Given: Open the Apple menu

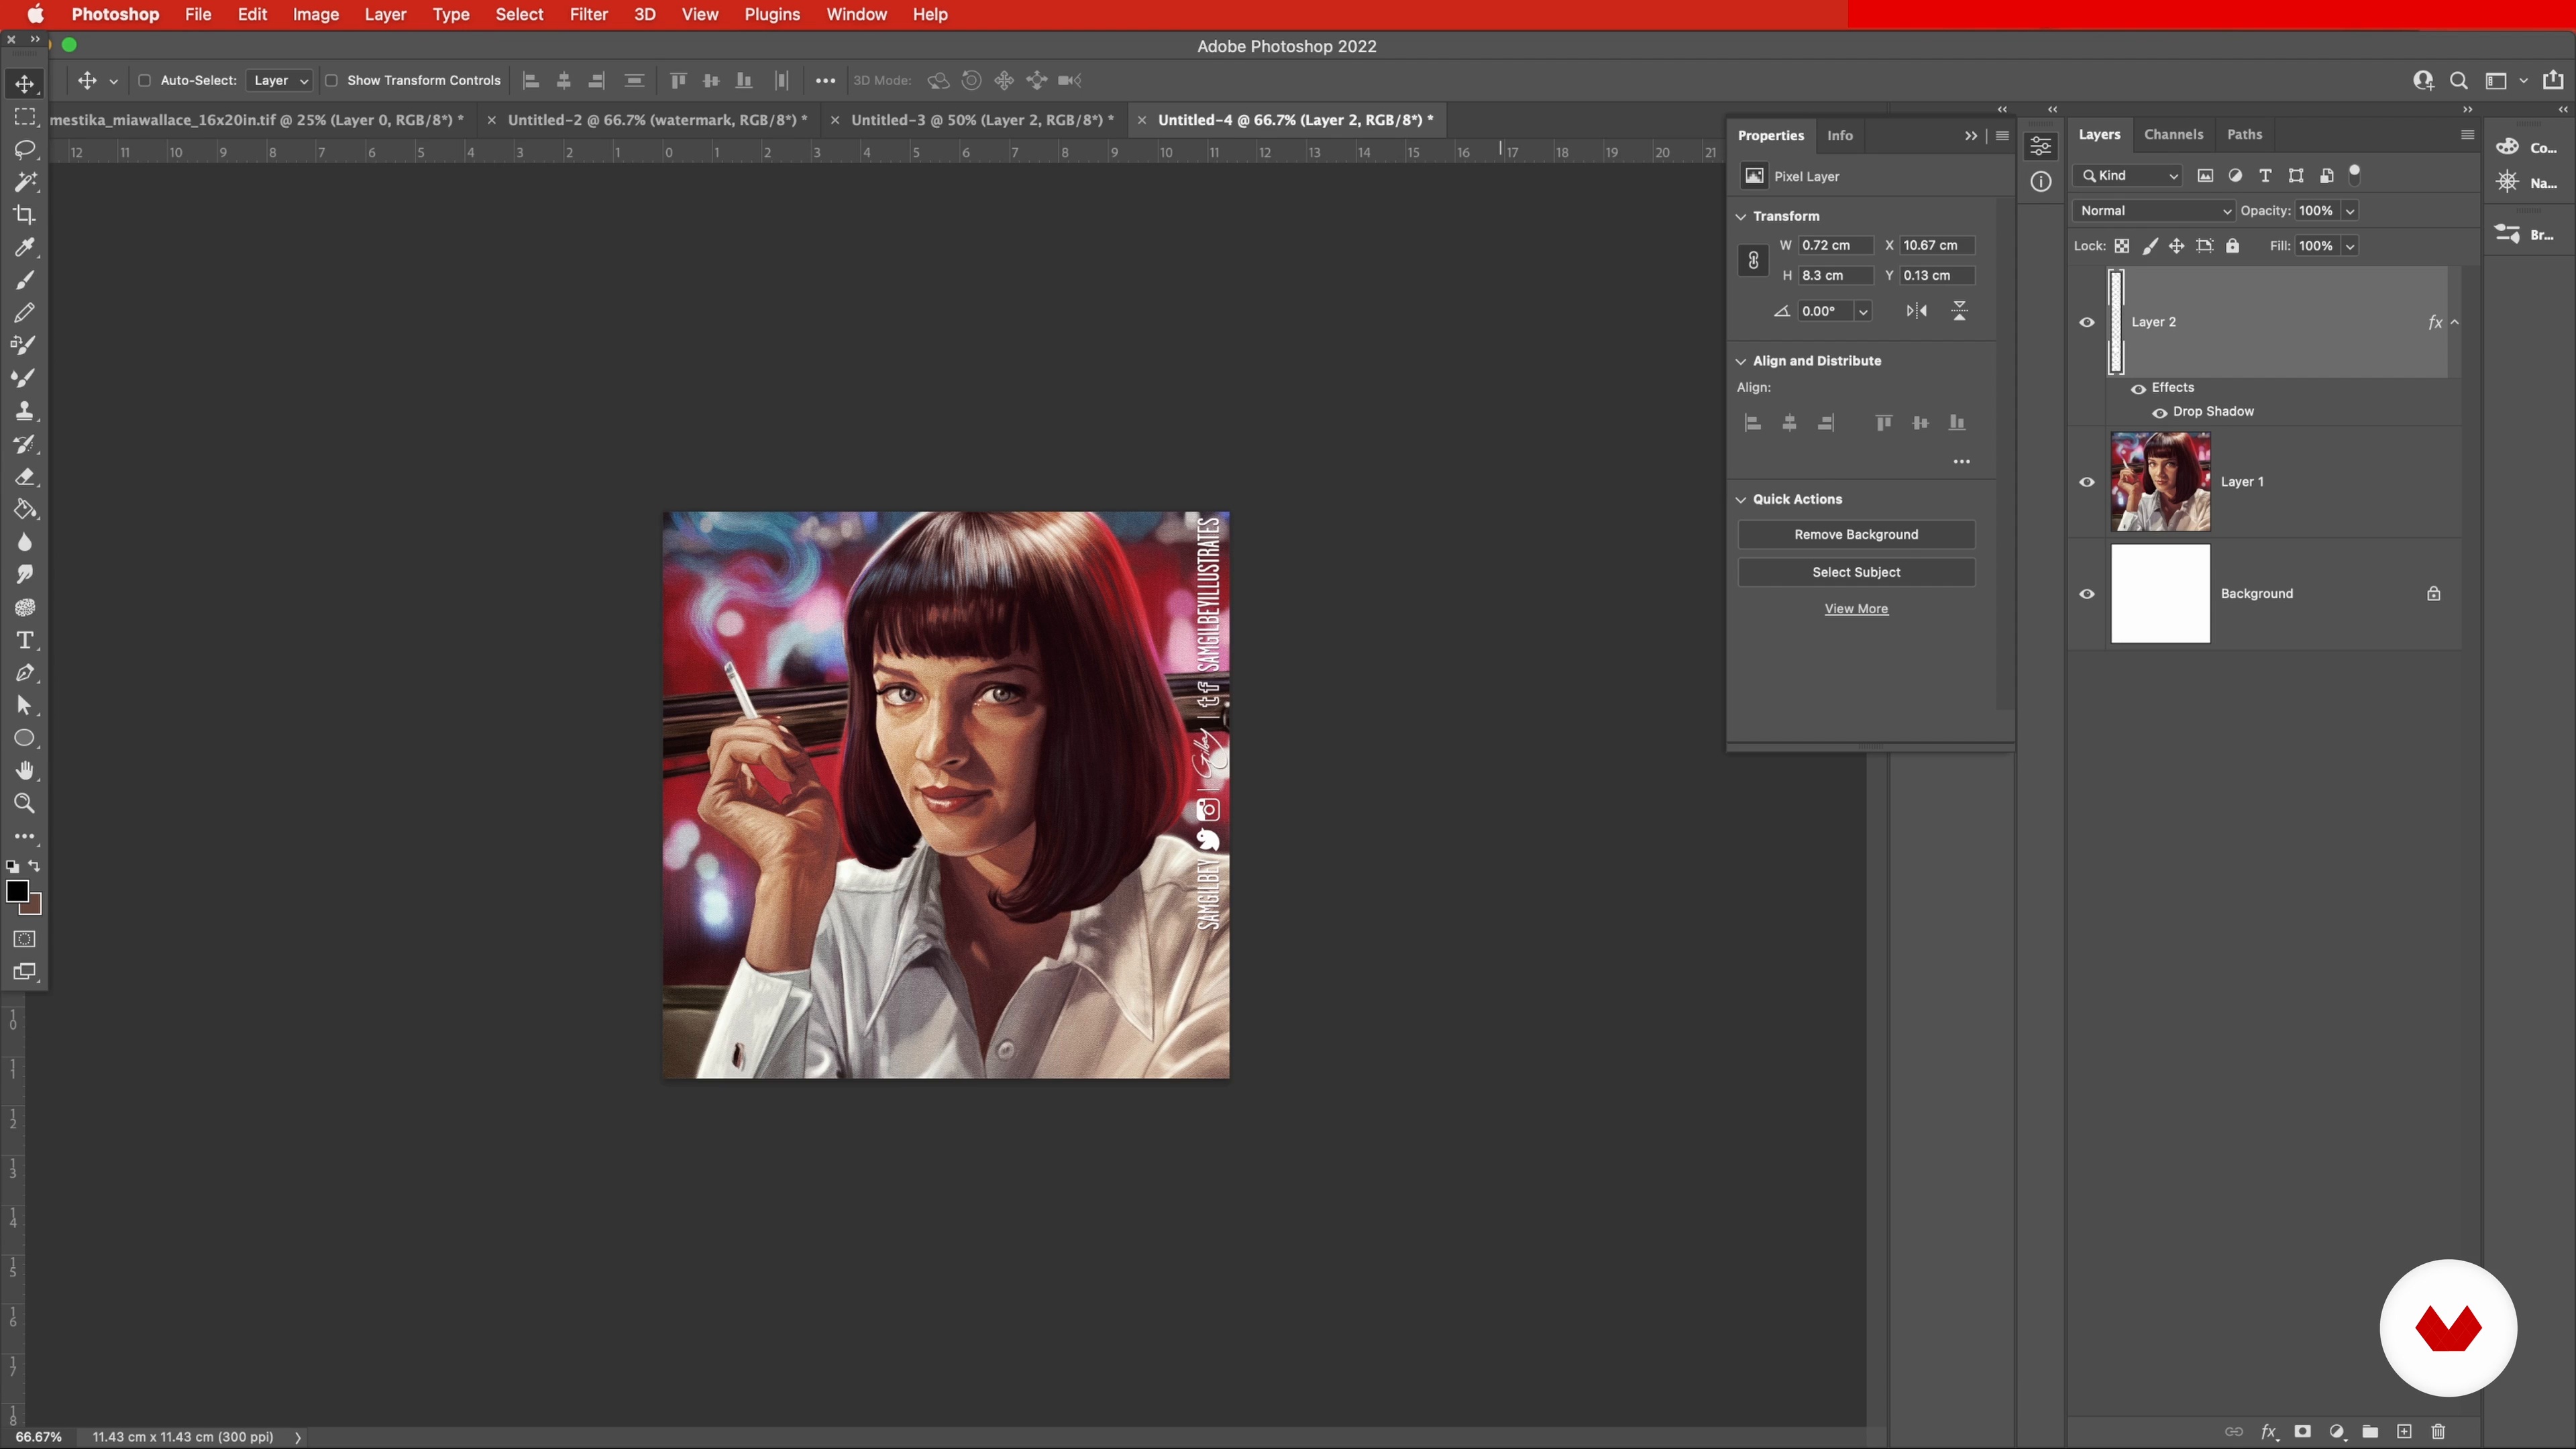Looking at the screenshot, I should pos(36,15).
